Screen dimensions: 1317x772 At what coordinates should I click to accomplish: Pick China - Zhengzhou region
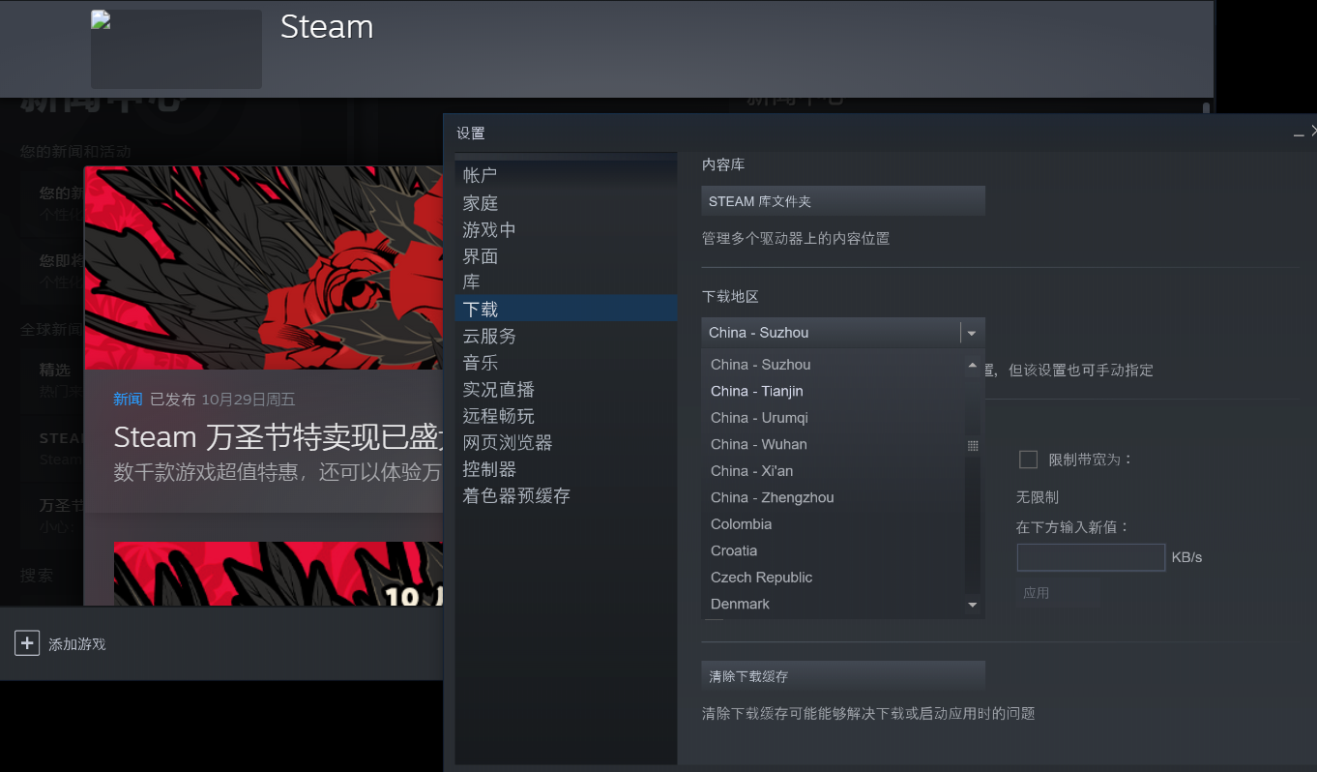[833, 497]
